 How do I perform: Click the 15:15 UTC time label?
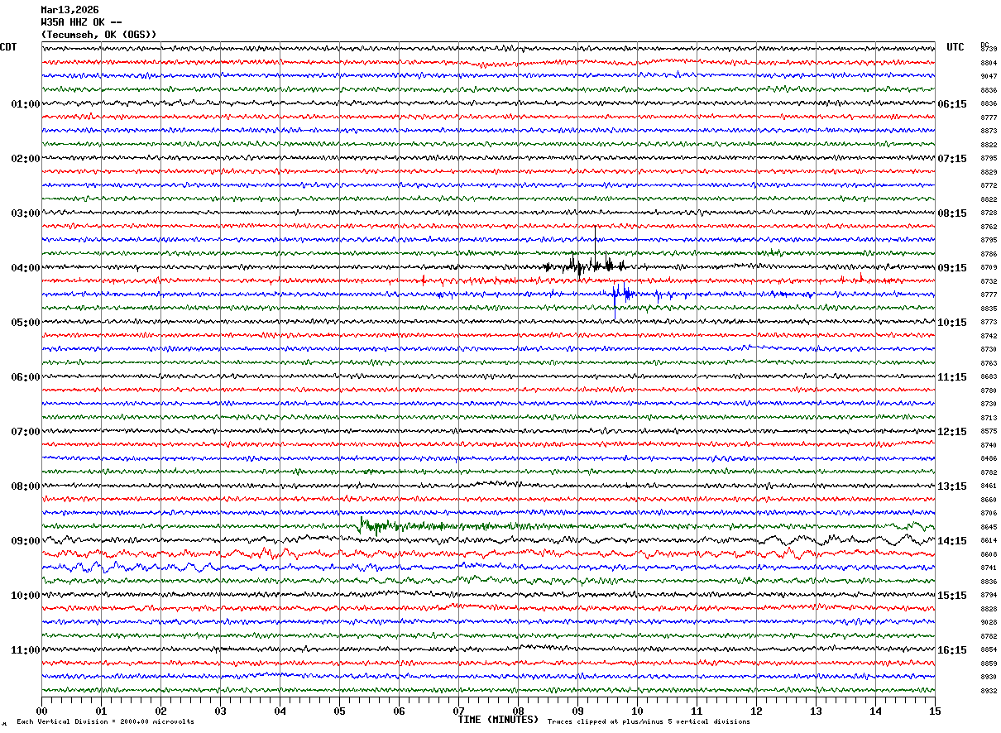tap(952, 596)
